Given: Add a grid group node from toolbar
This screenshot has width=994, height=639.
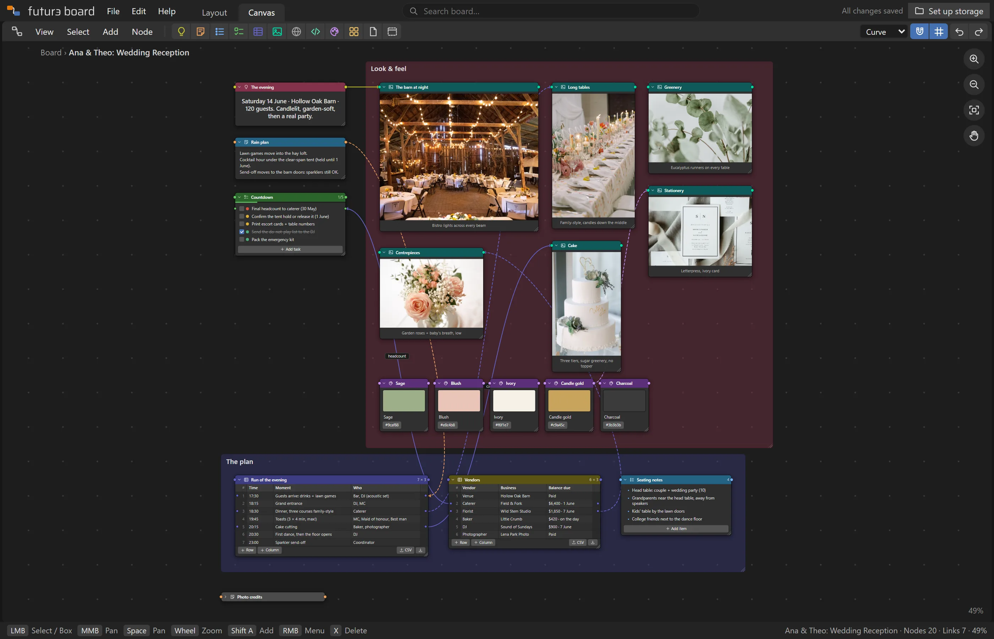Looking at the screenshot, I should point(354,32).
